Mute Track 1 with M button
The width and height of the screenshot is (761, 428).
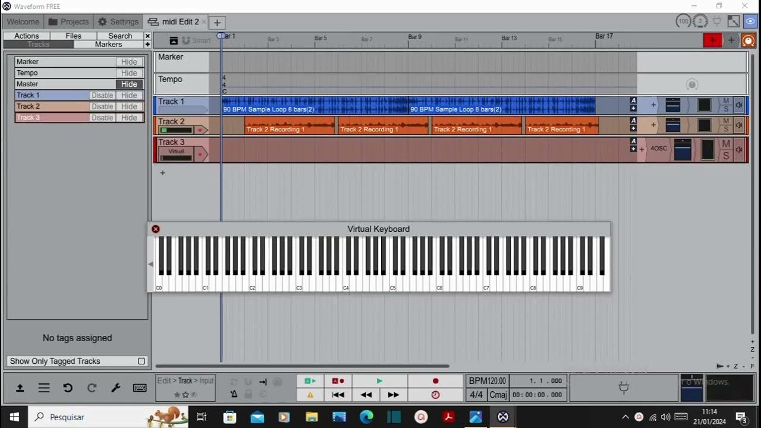pyautogui.click(x=726, y=102)
